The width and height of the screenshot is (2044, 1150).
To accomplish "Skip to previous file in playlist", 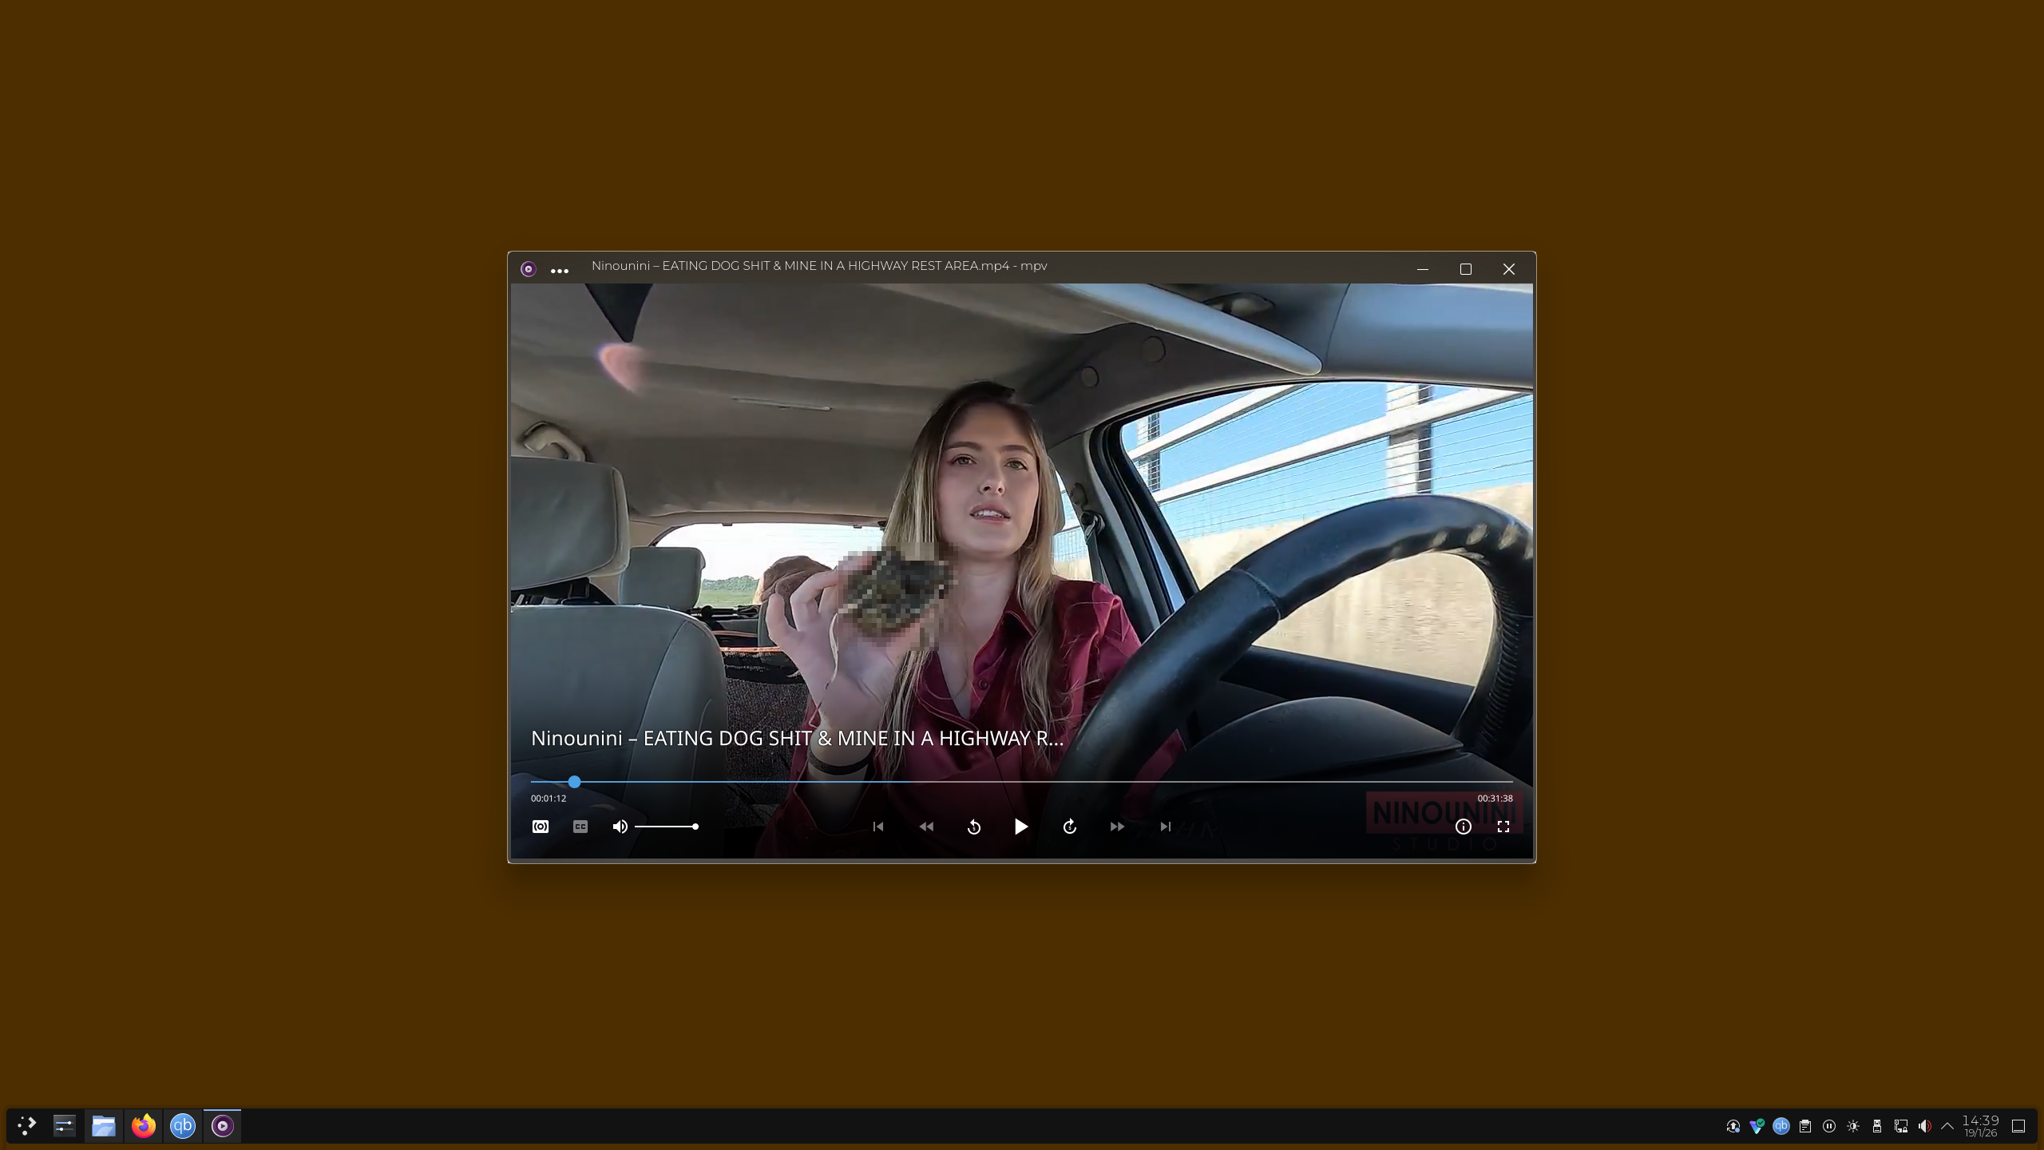I will pos(877,827).
